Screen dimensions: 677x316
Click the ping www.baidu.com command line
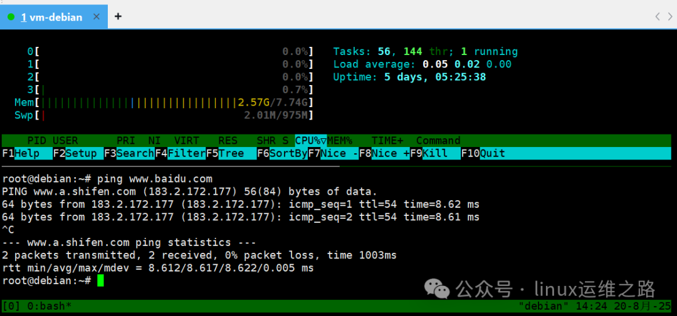tap(107, 179)
